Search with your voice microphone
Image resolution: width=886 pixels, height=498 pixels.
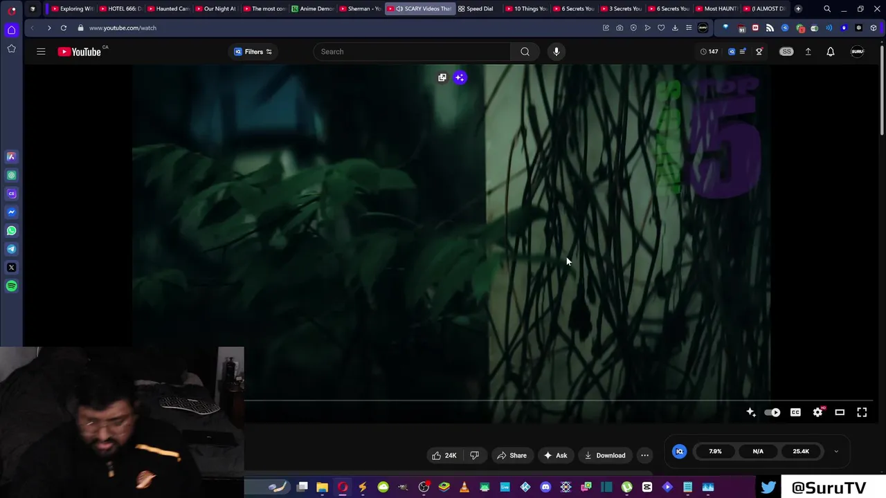coord(557,51)
